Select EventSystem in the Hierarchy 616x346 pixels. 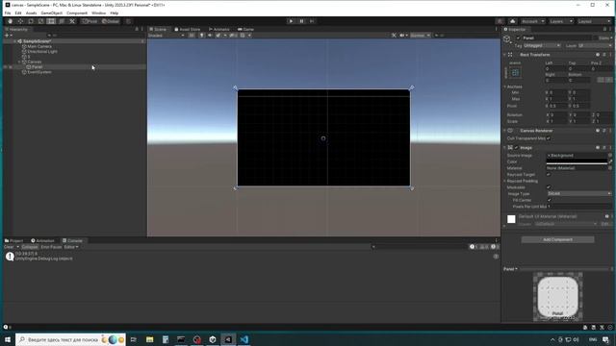coord(38,72)
